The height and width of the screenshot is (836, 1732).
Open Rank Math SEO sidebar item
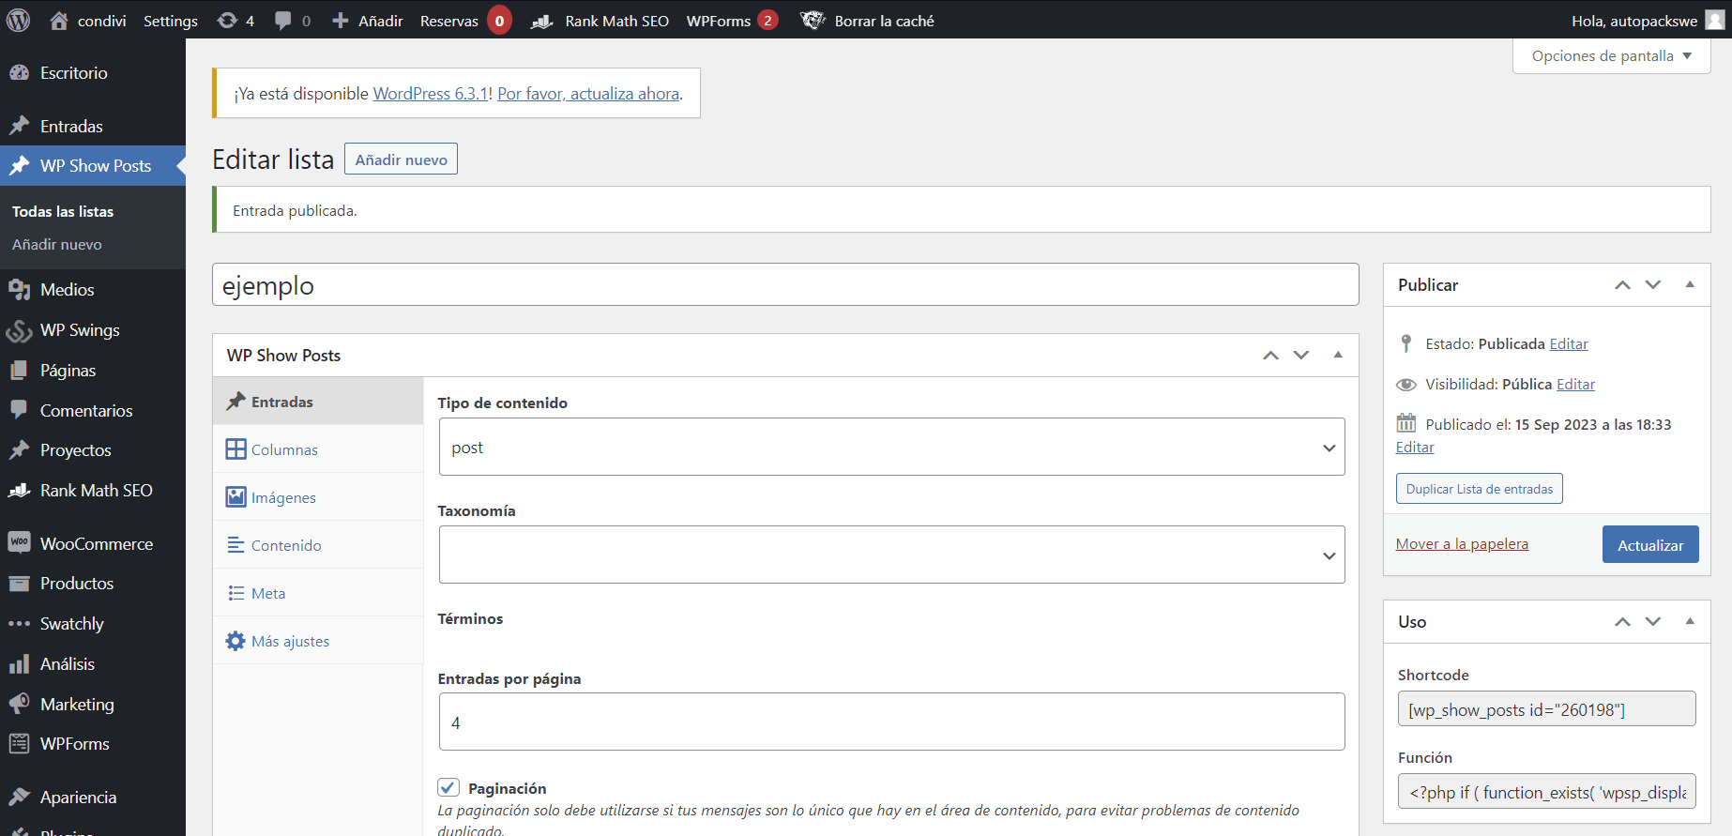tap(96, 491)
